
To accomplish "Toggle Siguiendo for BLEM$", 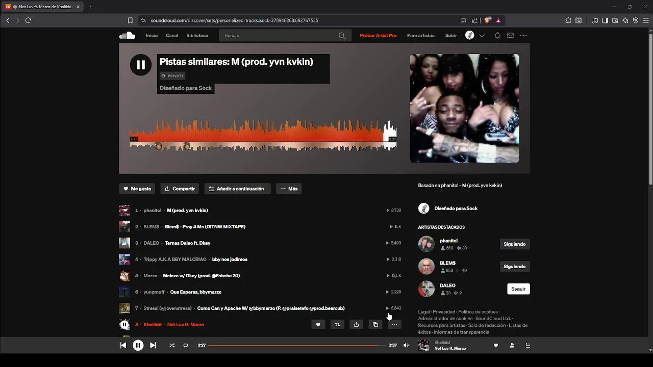I will (x=514, y=267).
